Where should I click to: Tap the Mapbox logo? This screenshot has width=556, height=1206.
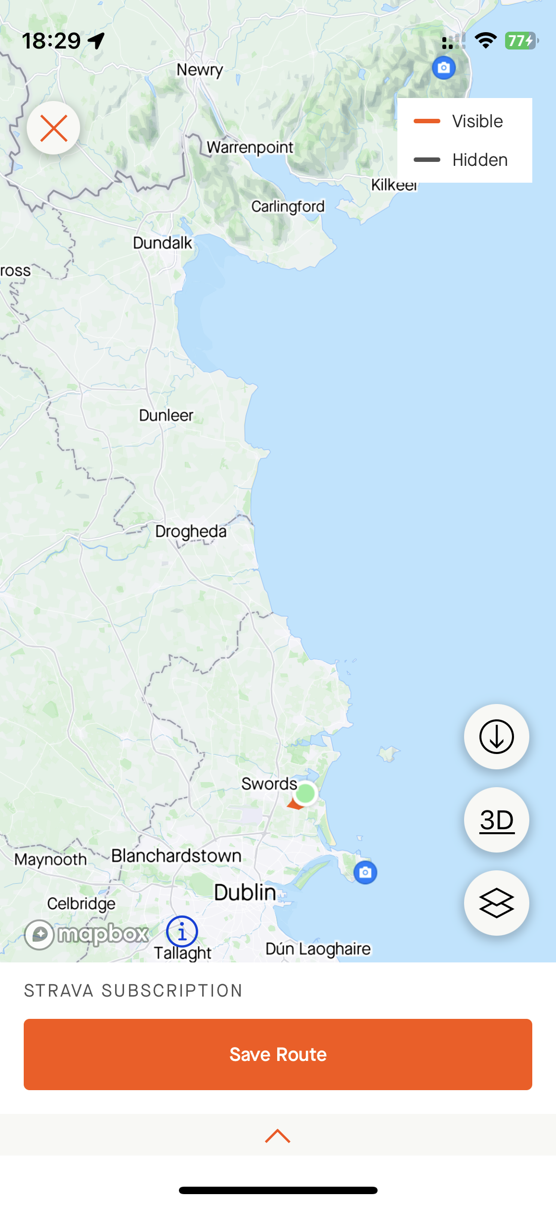pos(87,934)
